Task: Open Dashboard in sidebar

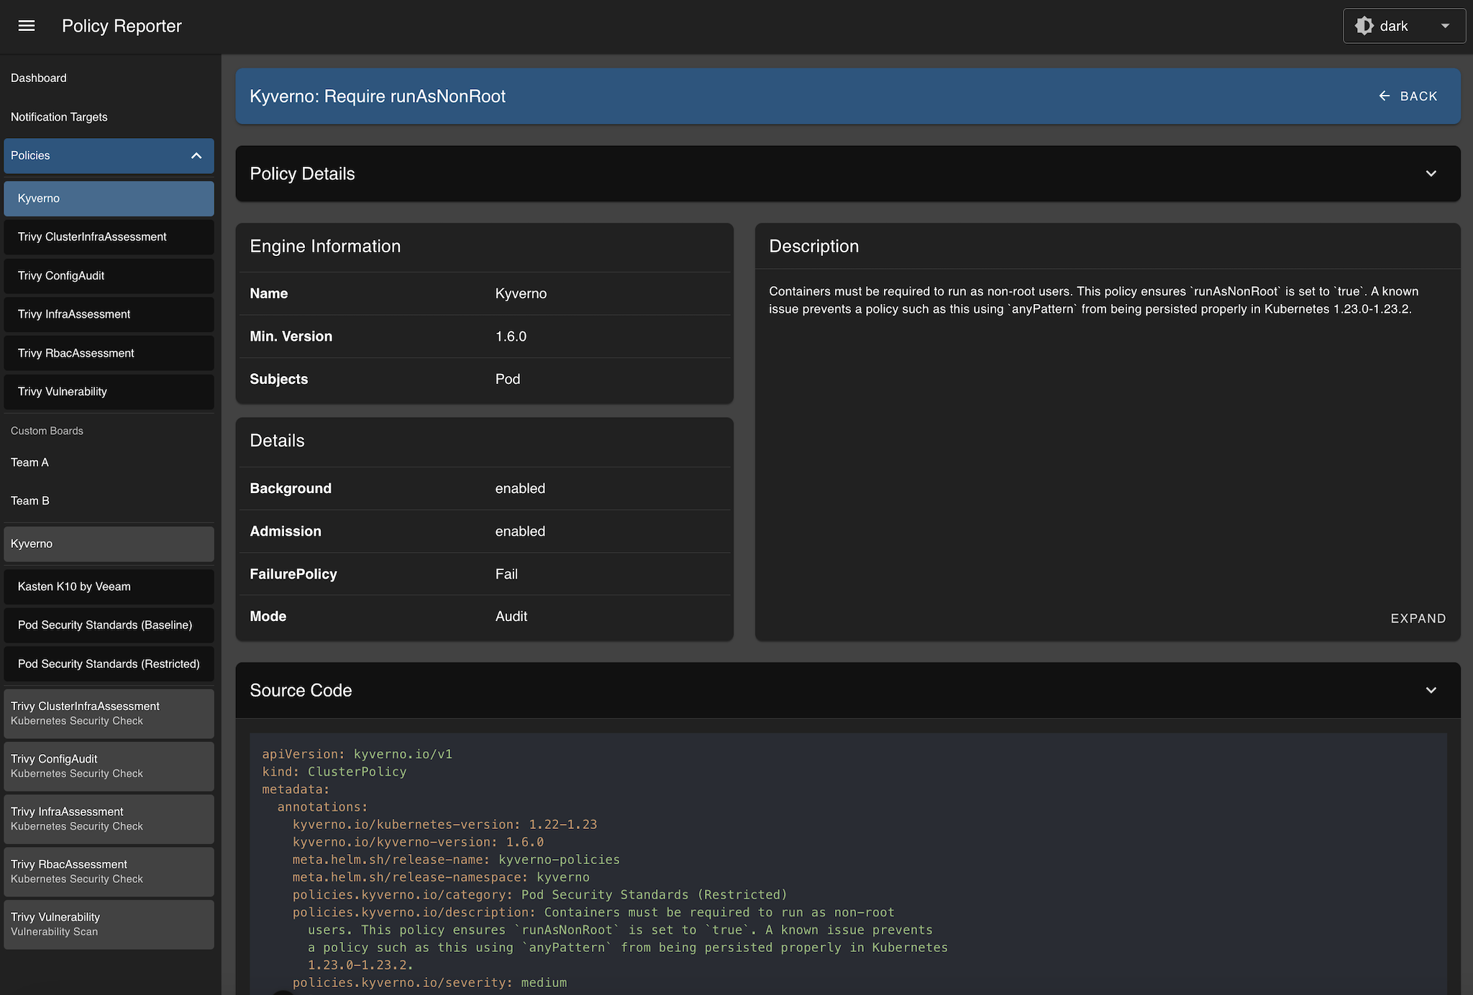Action: tap(109, 78)
